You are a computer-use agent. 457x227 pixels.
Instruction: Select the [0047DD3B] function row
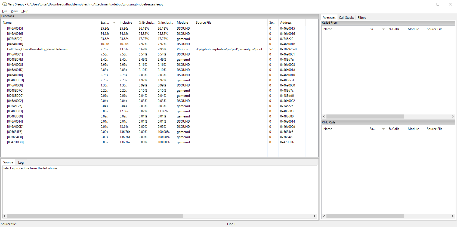pos(159,142)
